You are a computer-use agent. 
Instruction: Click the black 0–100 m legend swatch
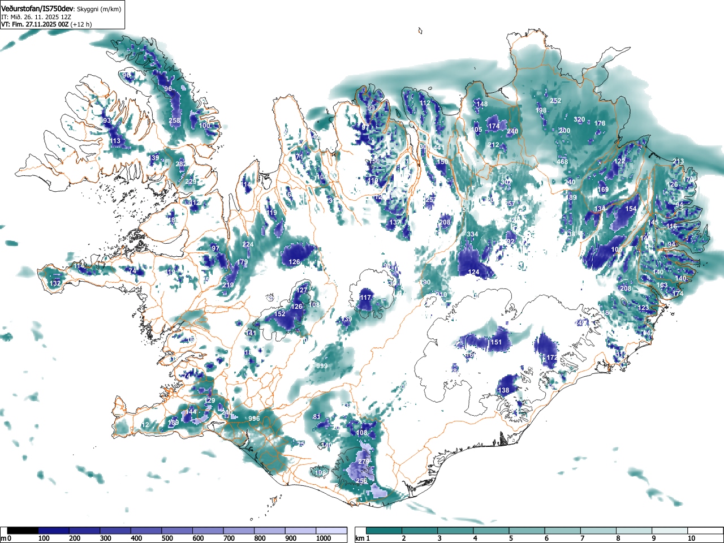click(23, 531)
